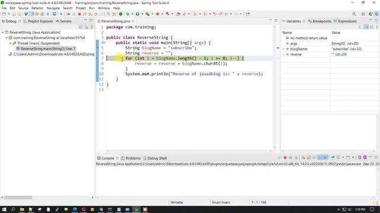Click the Debug bug icon in the toolbar
380x213 pixels.
point(128,14)
